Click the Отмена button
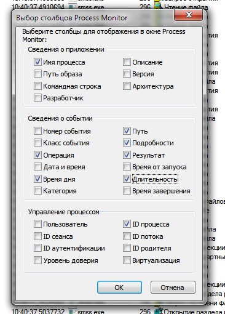The image size is (225, 314). 173,287
